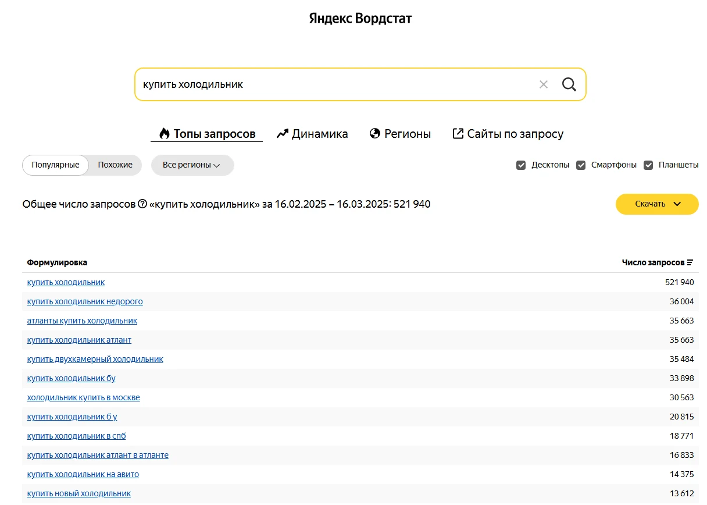Click the купить двухкамерный холодильник link
This screenshot has height=505, width=707.
[95, 359]
